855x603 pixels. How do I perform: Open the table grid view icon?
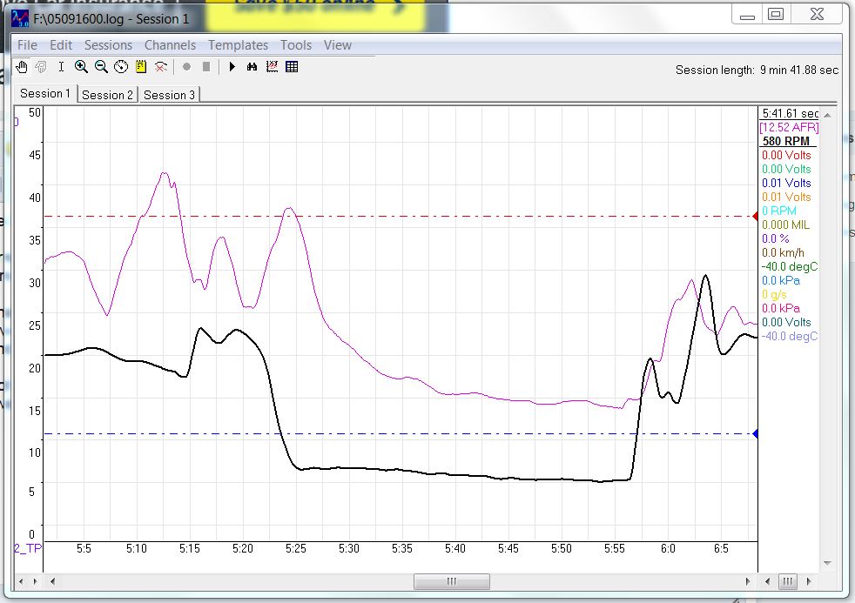pos(292,66)
